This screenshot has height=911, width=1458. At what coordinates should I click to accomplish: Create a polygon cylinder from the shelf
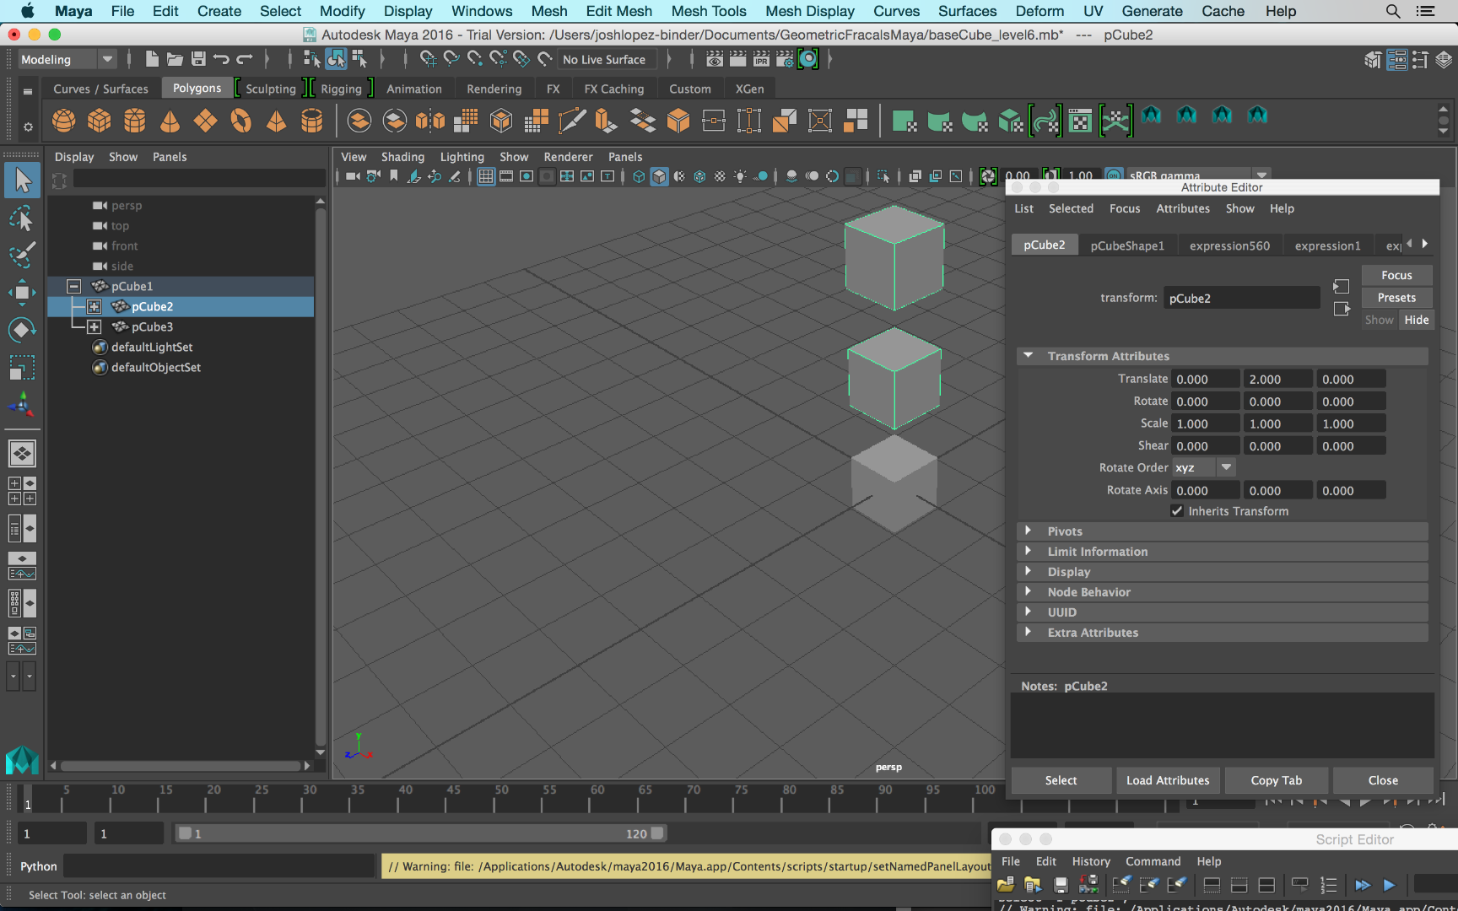click(135, 121)
